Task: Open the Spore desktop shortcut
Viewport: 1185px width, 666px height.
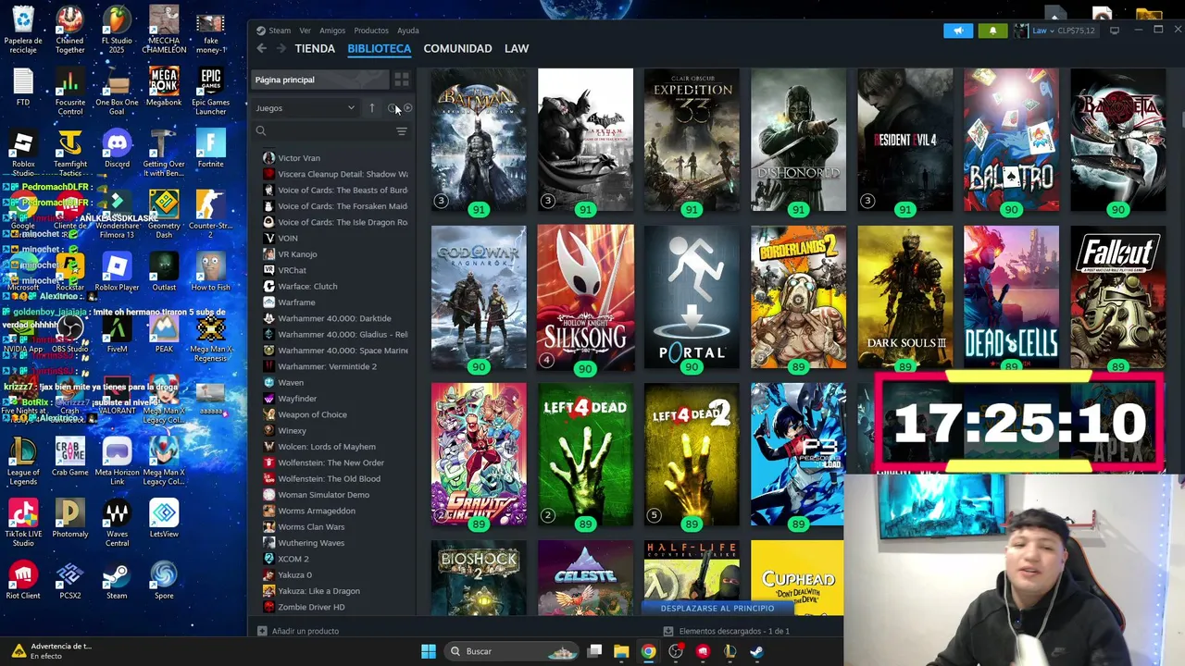Action: click(x=164, y=580)
